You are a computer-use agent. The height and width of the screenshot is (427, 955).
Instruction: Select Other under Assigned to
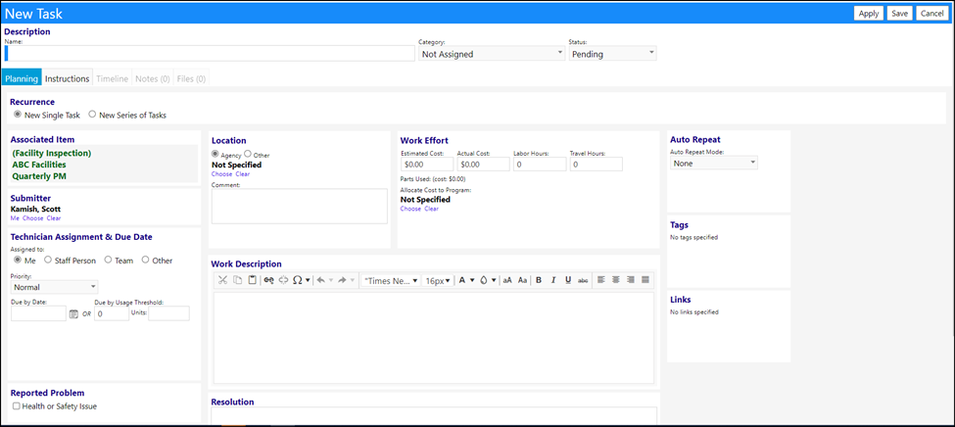146,261
